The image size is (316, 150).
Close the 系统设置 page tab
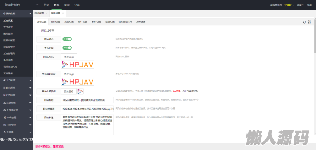tap(63, 13)
